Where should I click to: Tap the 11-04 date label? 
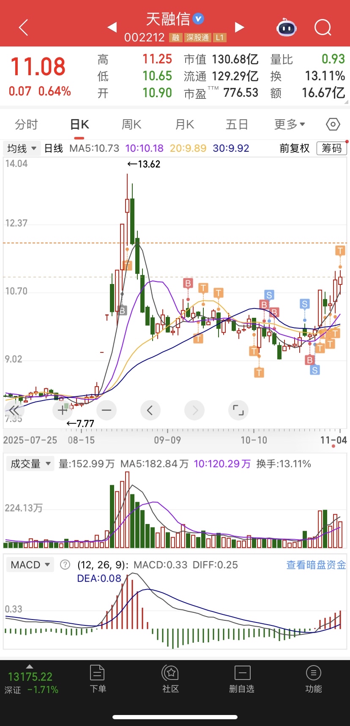point(334,440)
